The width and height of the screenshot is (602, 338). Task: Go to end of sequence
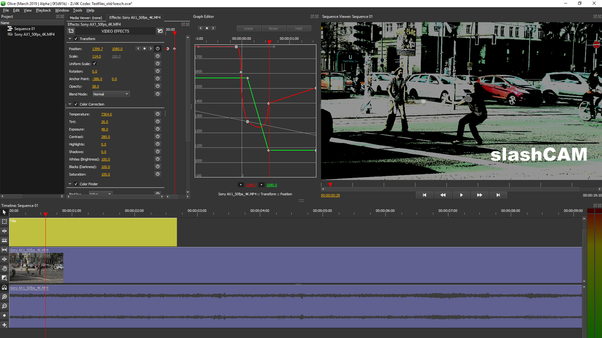[498, 195]
